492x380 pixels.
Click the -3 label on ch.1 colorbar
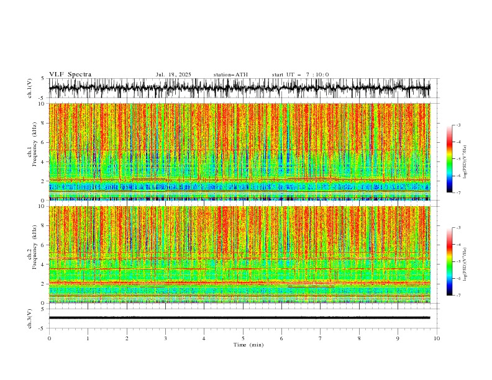click(x=458, y=125)
